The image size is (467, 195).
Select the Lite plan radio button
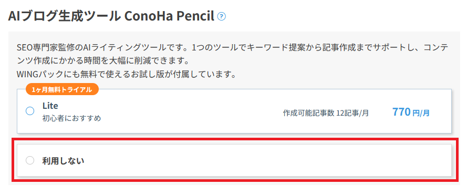(30, 111)
